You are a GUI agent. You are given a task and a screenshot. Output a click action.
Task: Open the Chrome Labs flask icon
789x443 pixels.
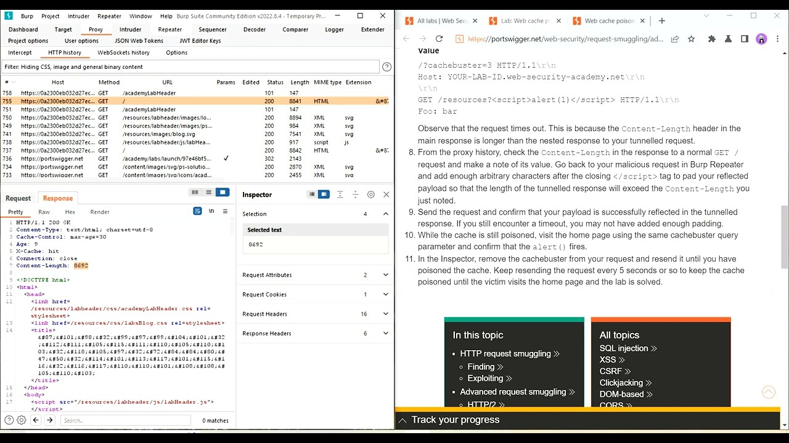pyautogui.click(x=728, y=39)
